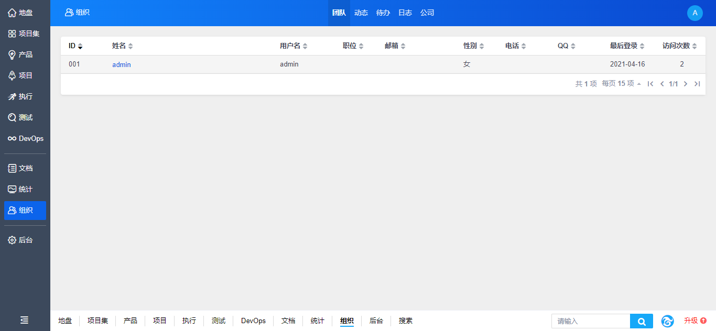Viewport: 716px width, 331px height.
Task: Collapse the sidebar with the bottom toggle icon
Action: tap(25, 320)
